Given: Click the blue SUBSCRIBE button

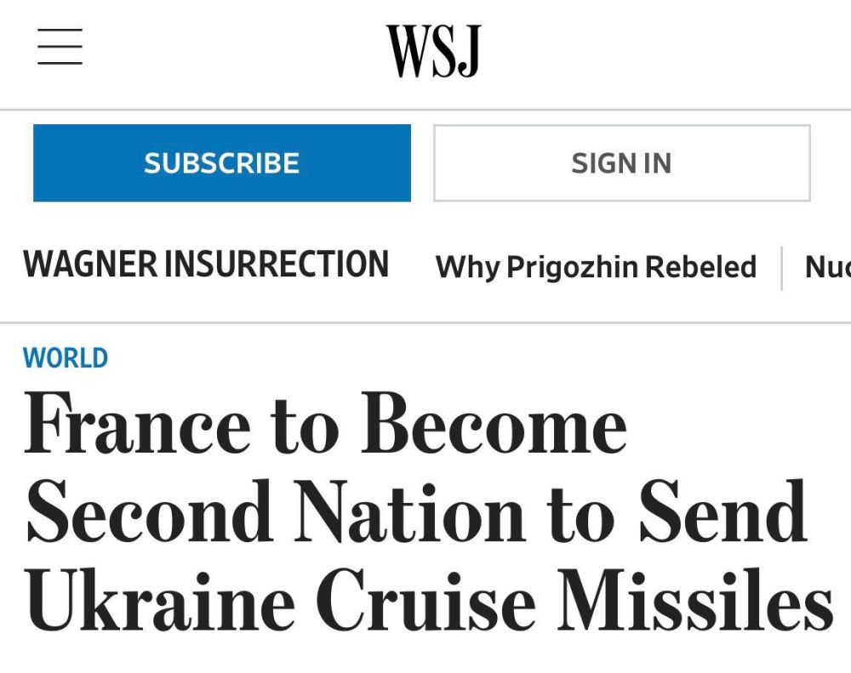Looking at the screenshot, I should tap(222, 163).
